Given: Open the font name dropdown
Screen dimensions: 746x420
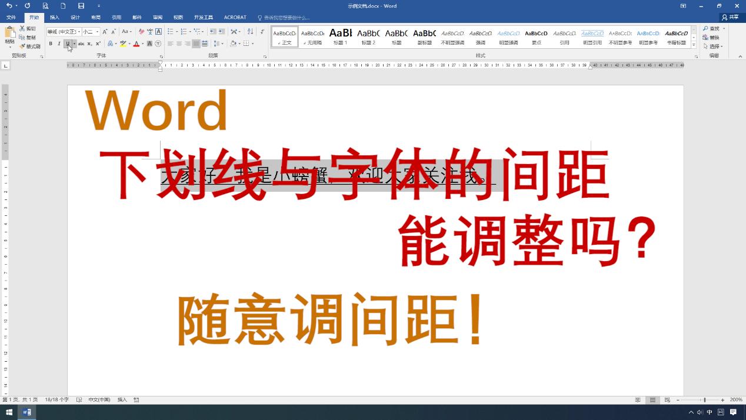Looking at the screenshot, I should pos(79,32).
